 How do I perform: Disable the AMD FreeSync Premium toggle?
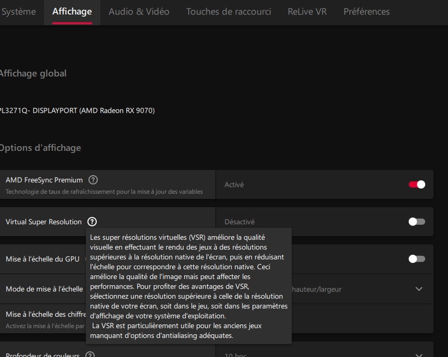417,184
